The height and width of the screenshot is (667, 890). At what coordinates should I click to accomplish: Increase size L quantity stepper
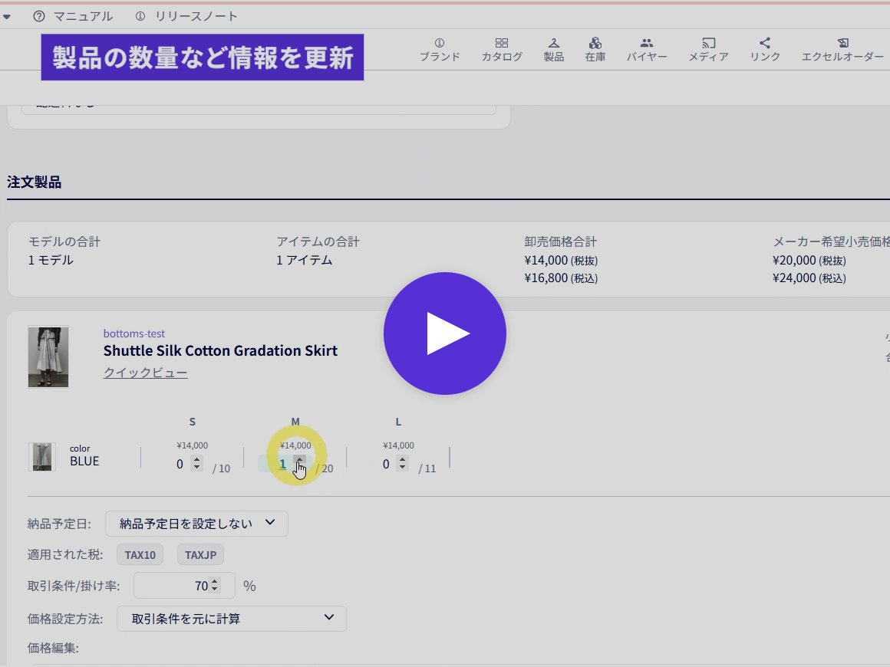[x=403, y=460]
